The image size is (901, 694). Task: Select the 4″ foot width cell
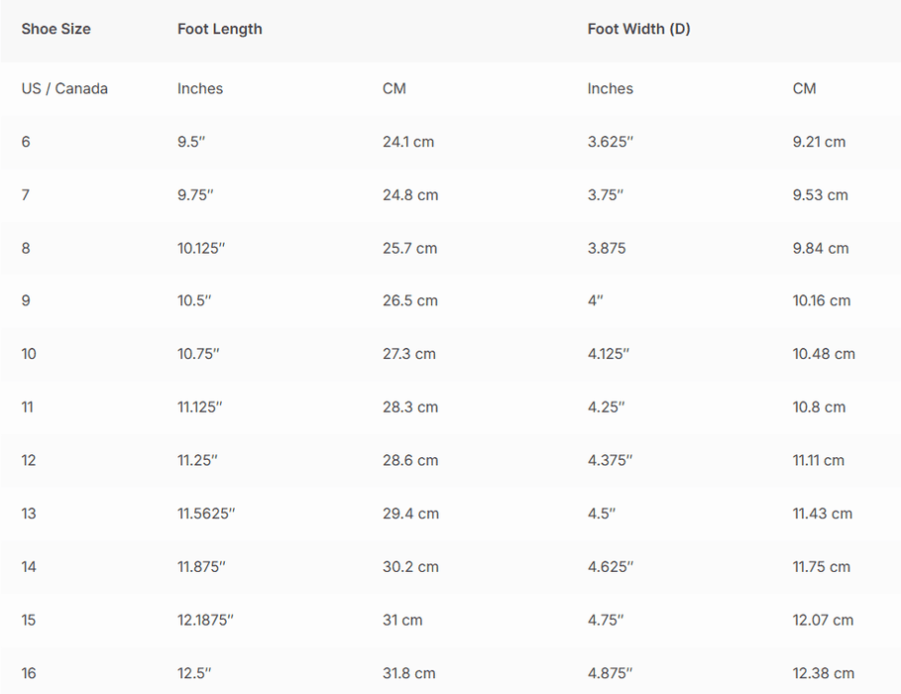click(x=595, y=300)
